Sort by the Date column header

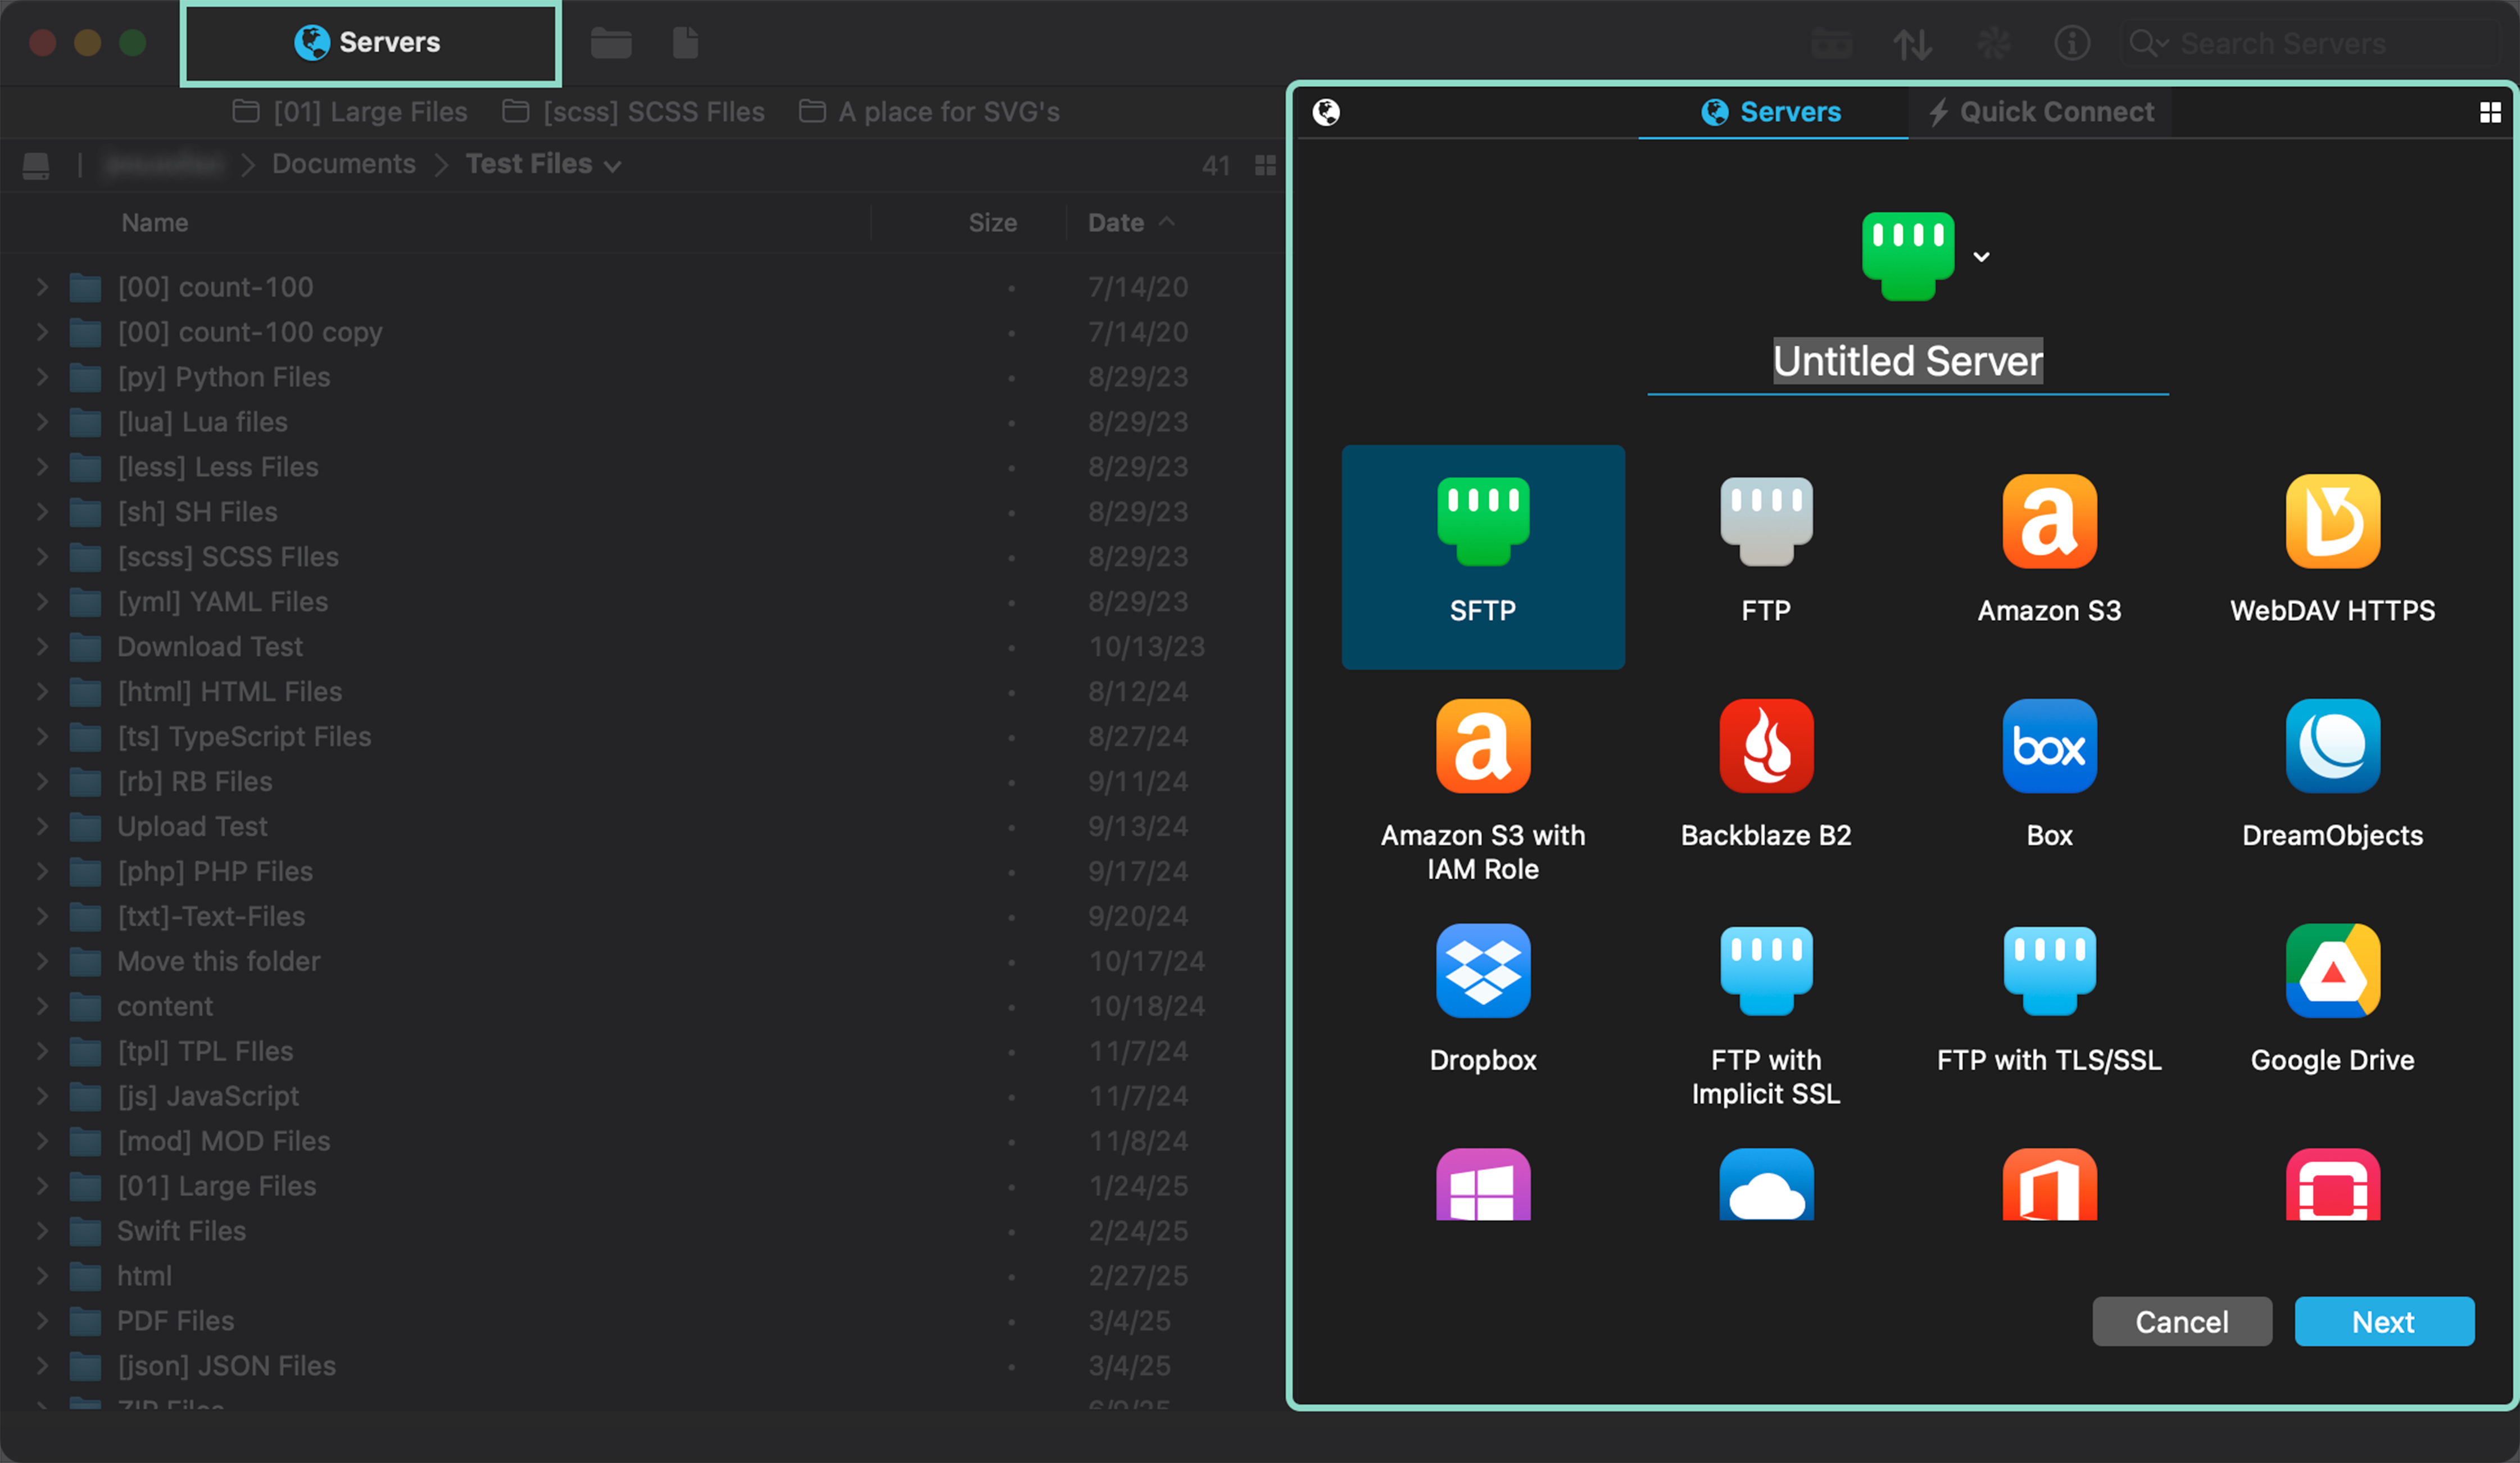click(1130, 223)
